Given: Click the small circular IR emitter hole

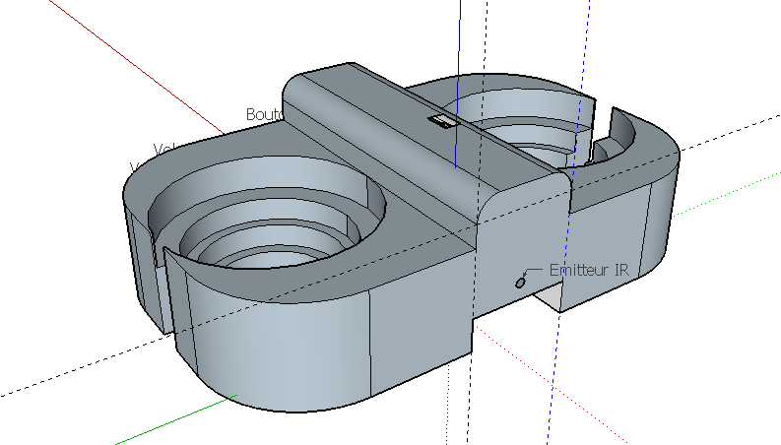Looking at the screenshot, I should point(520,283).
